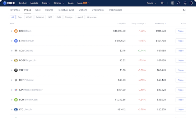Click Trade button for BTC
Image resolution: width=196 pixels, height=118 pixels.
(181, 31)
